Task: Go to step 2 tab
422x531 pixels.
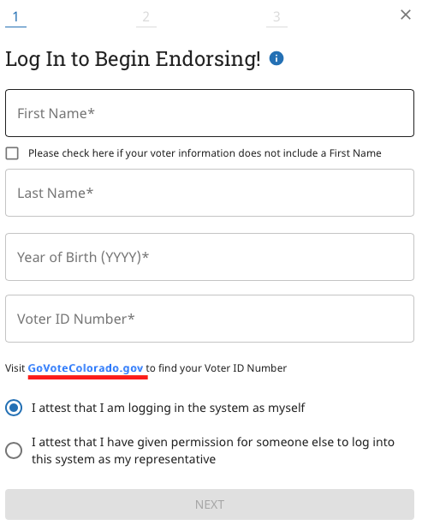Action: coord(146,17)
